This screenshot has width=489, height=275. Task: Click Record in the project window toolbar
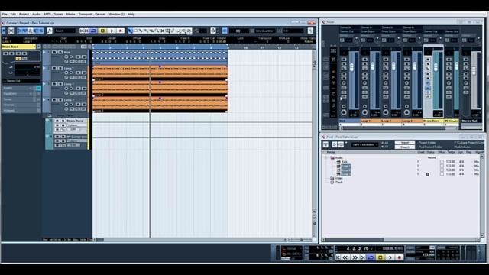121,31
